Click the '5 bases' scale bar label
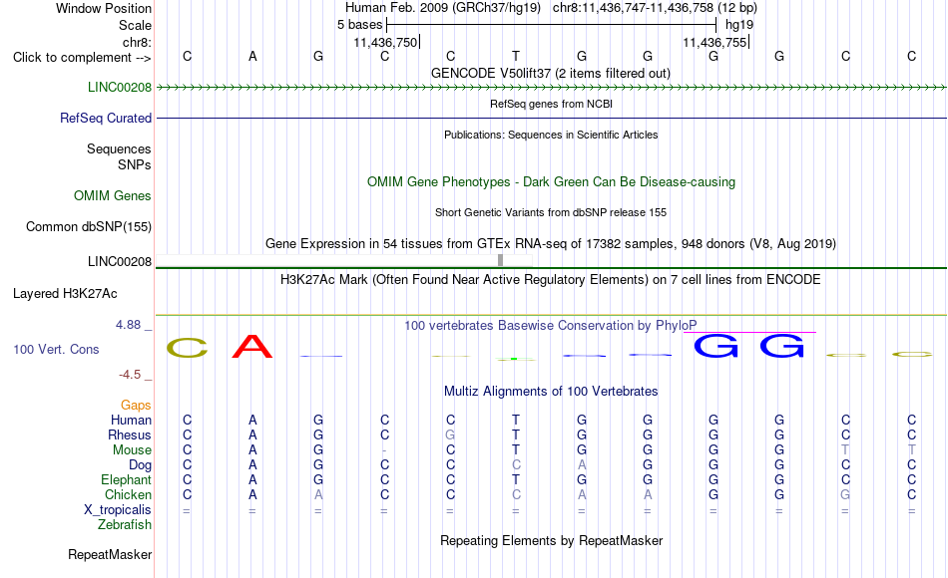This screenshot has width=948, height=578. (359, 25)
